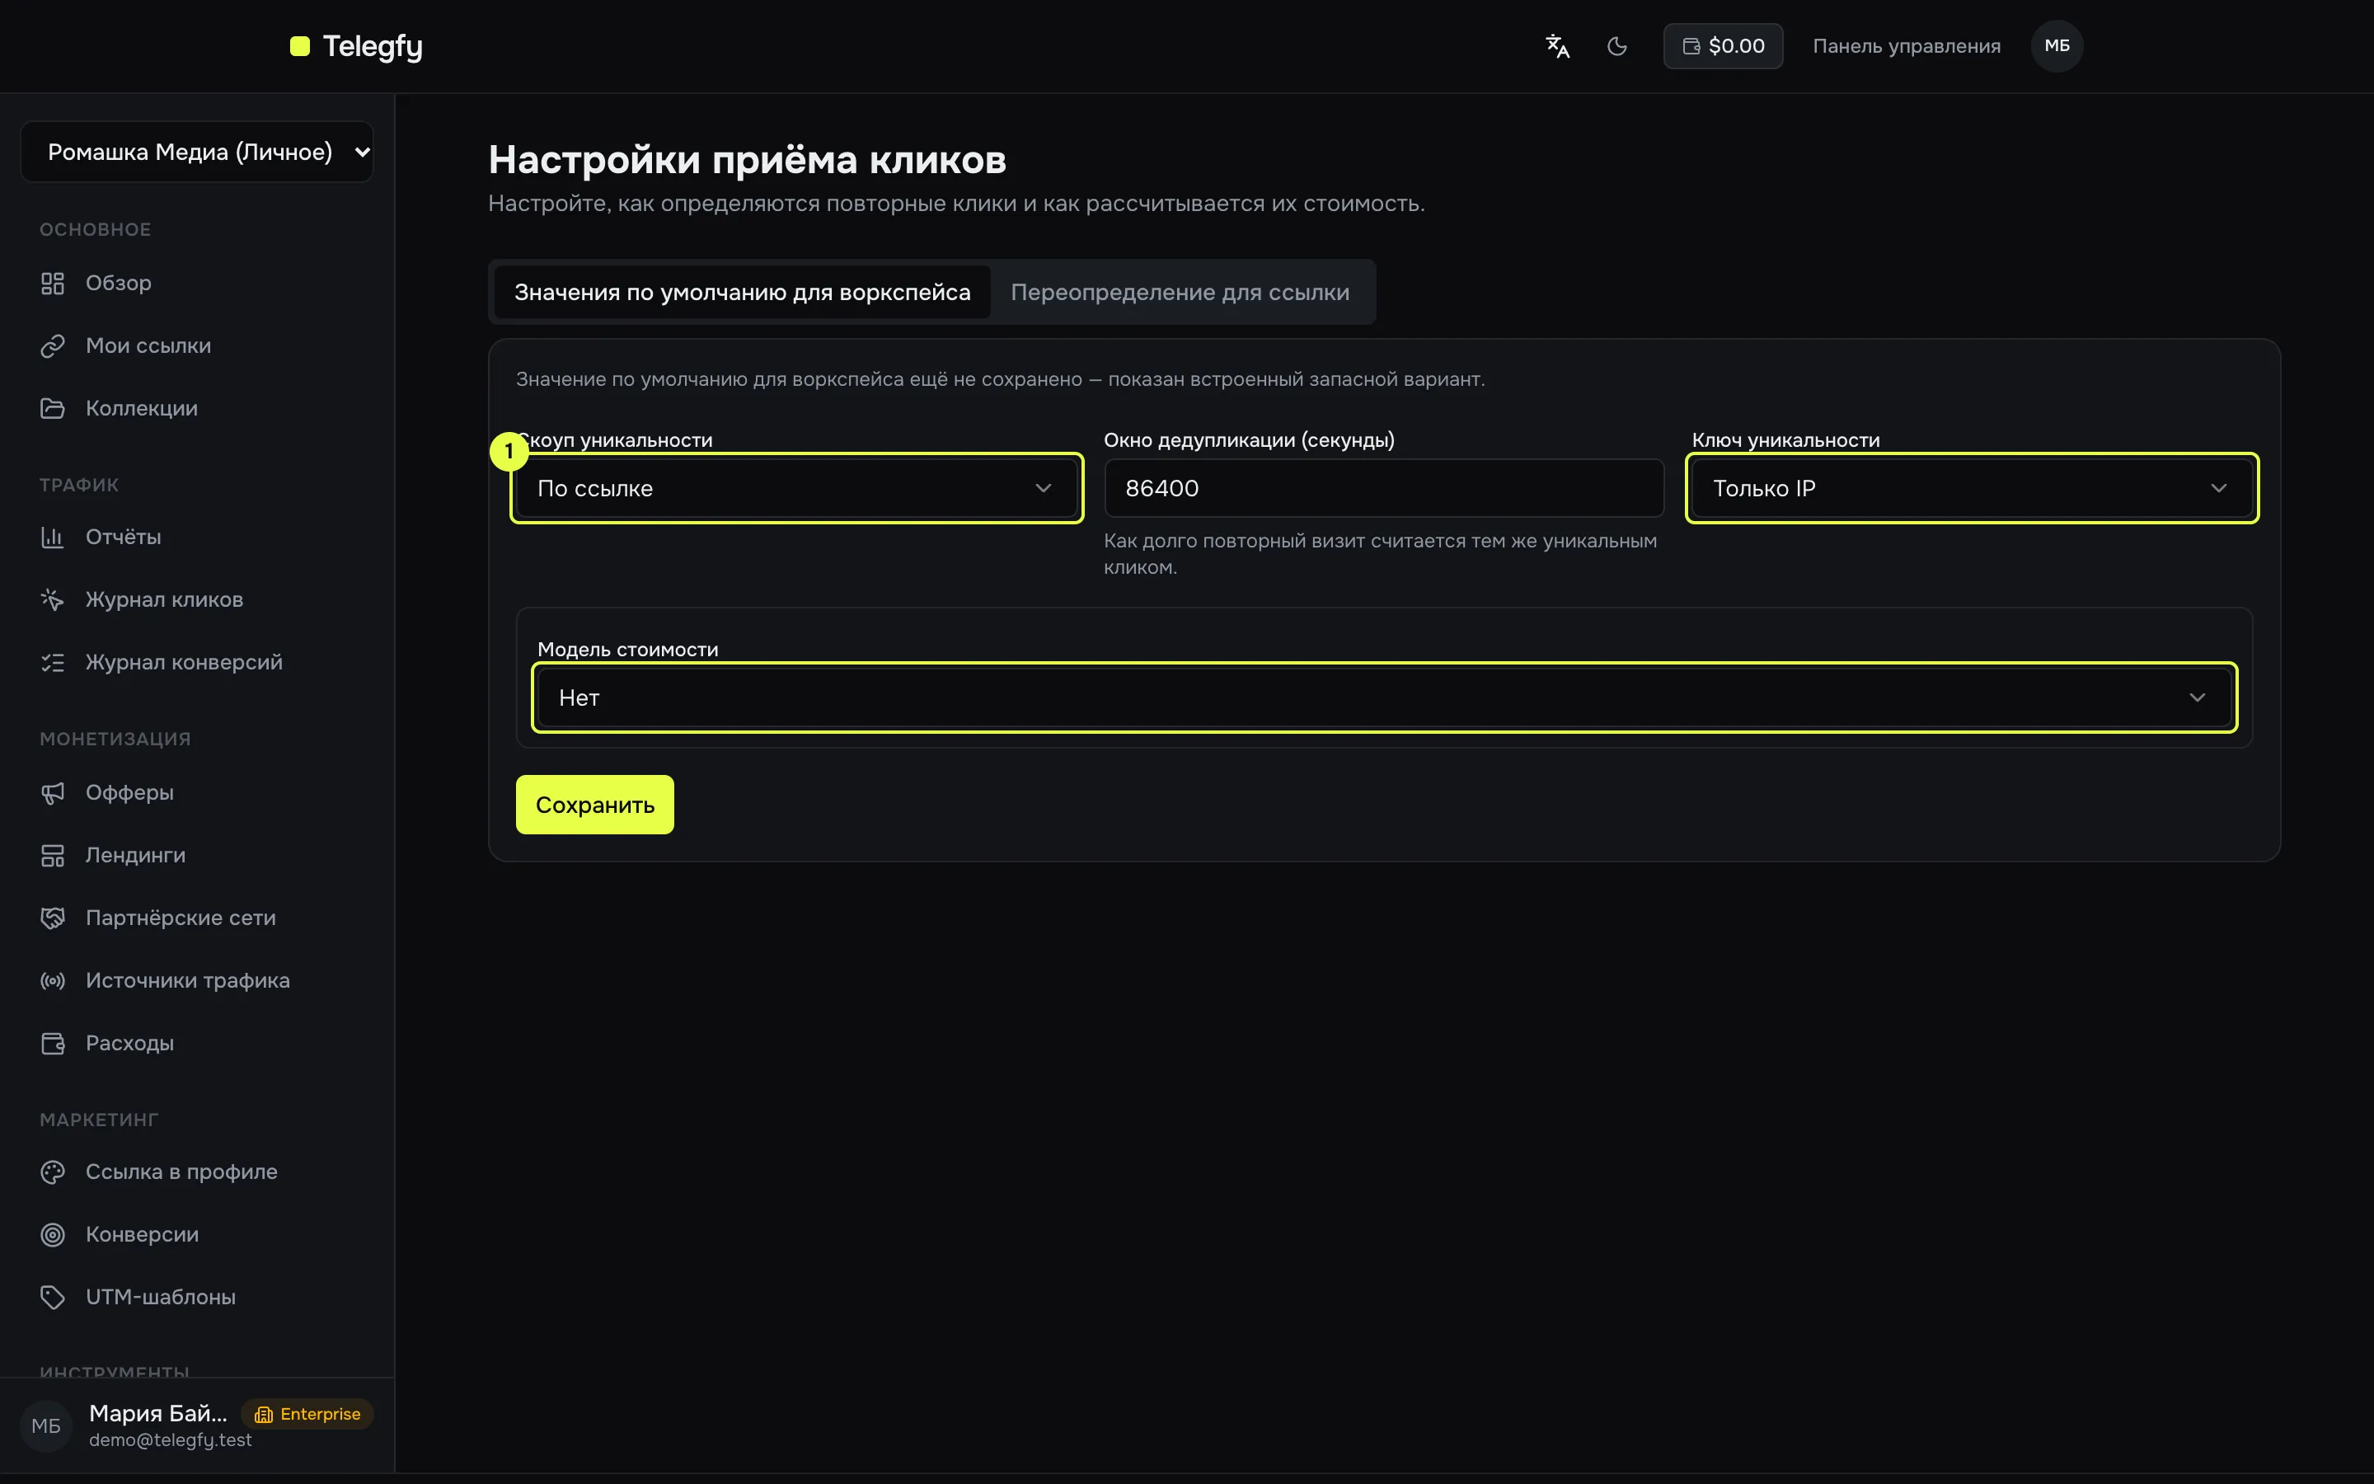The image size is (2374, 1484).
Task: Click the Окно дедупликации input field
Action: [1383, 488]
